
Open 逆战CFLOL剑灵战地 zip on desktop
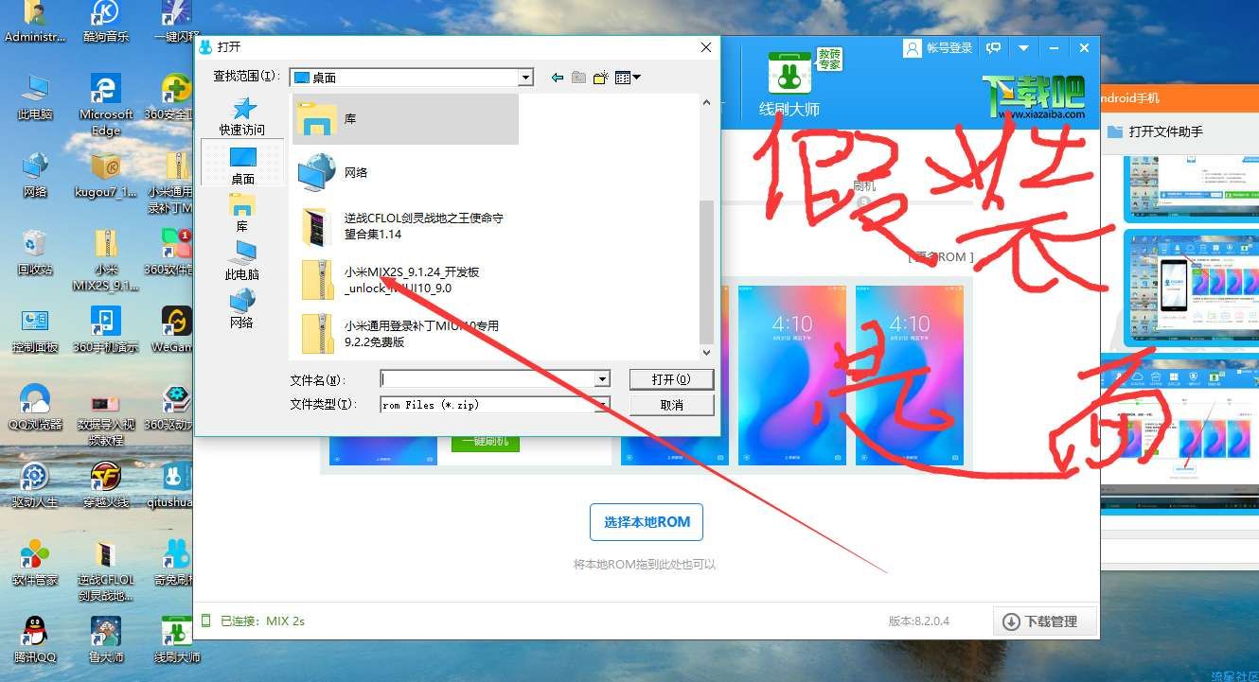pos(106,570)
